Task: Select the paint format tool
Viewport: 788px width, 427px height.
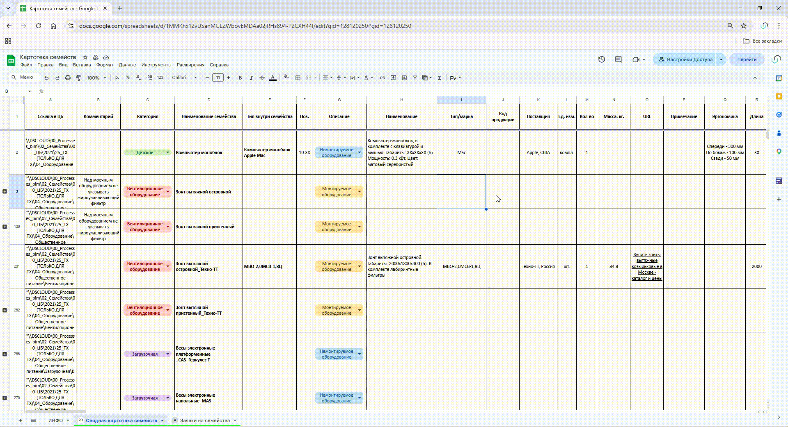Action: pyautogui.click(x=78, y=78)
